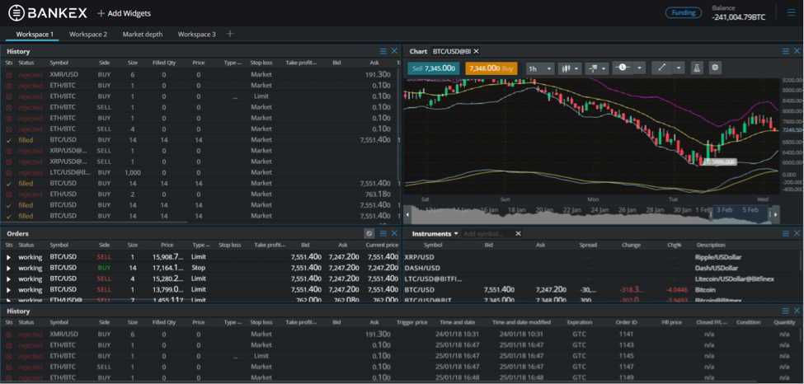
Task: Click the 5886.000 price label on chart
Action: (721, 162)
